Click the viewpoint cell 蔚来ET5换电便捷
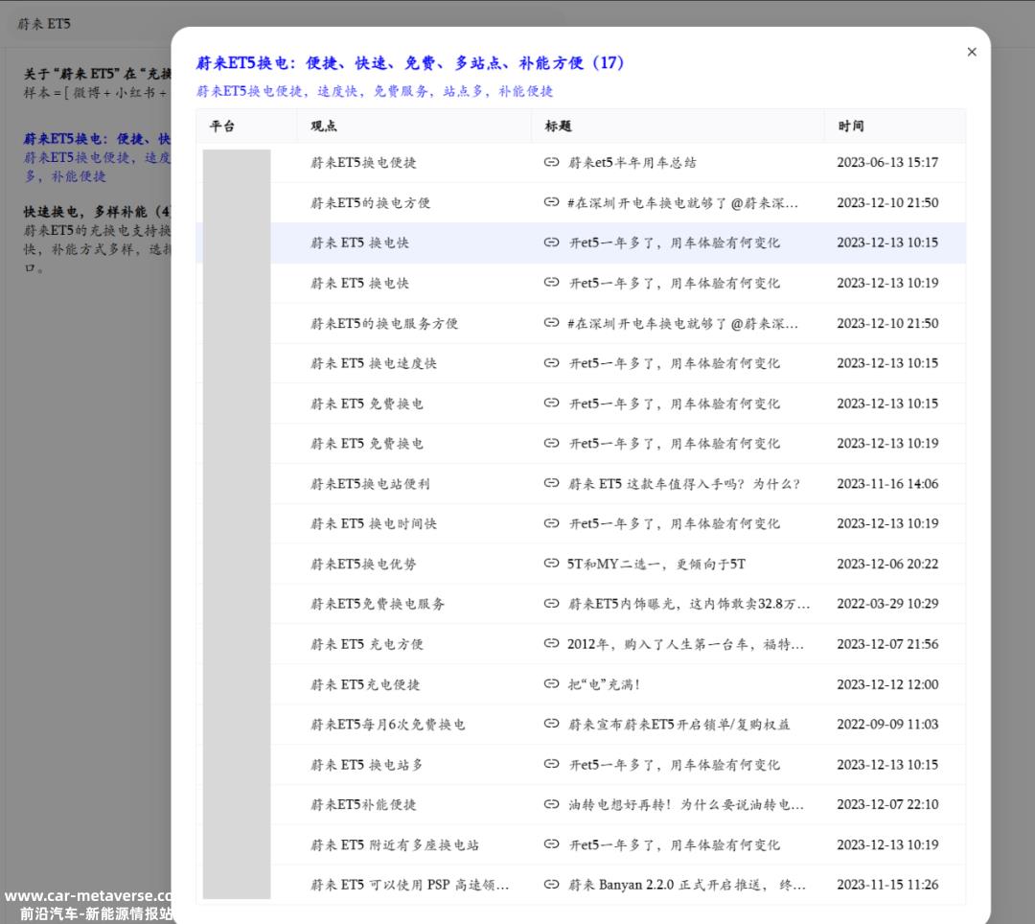Screen dimensions: 1035x924 tap(363, 162)
